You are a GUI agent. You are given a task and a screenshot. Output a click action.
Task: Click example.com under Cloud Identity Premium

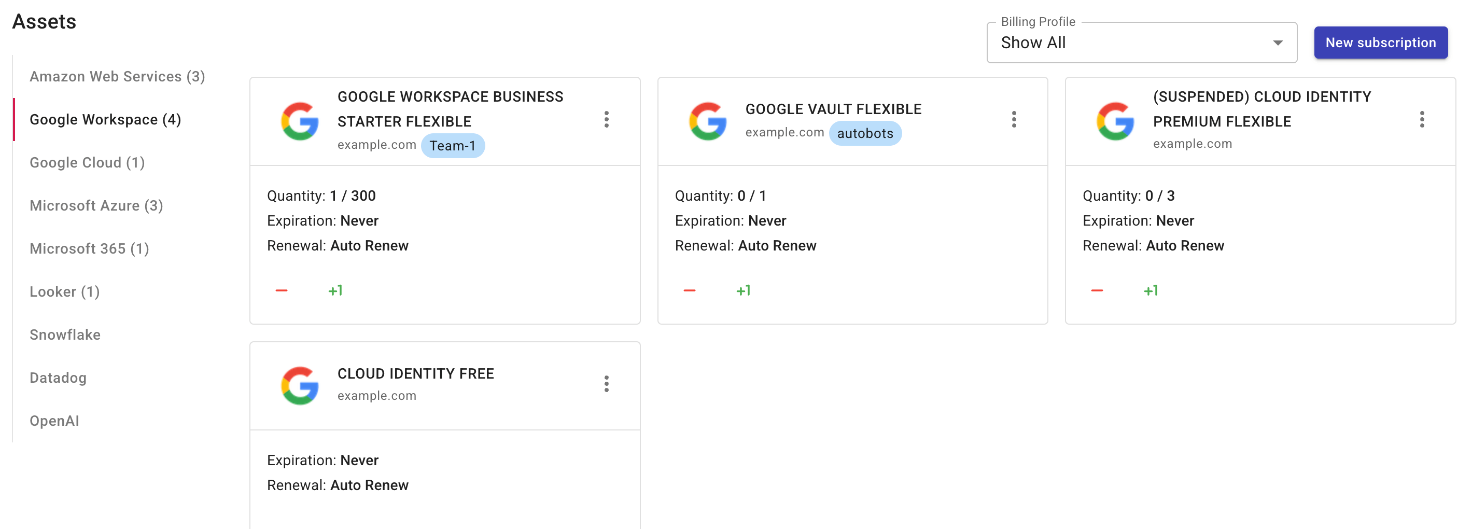(1192, 144)
